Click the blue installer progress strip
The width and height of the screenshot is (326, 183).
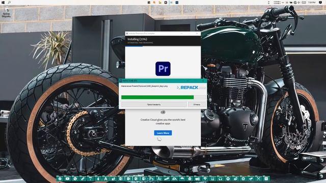coord(134,46)
